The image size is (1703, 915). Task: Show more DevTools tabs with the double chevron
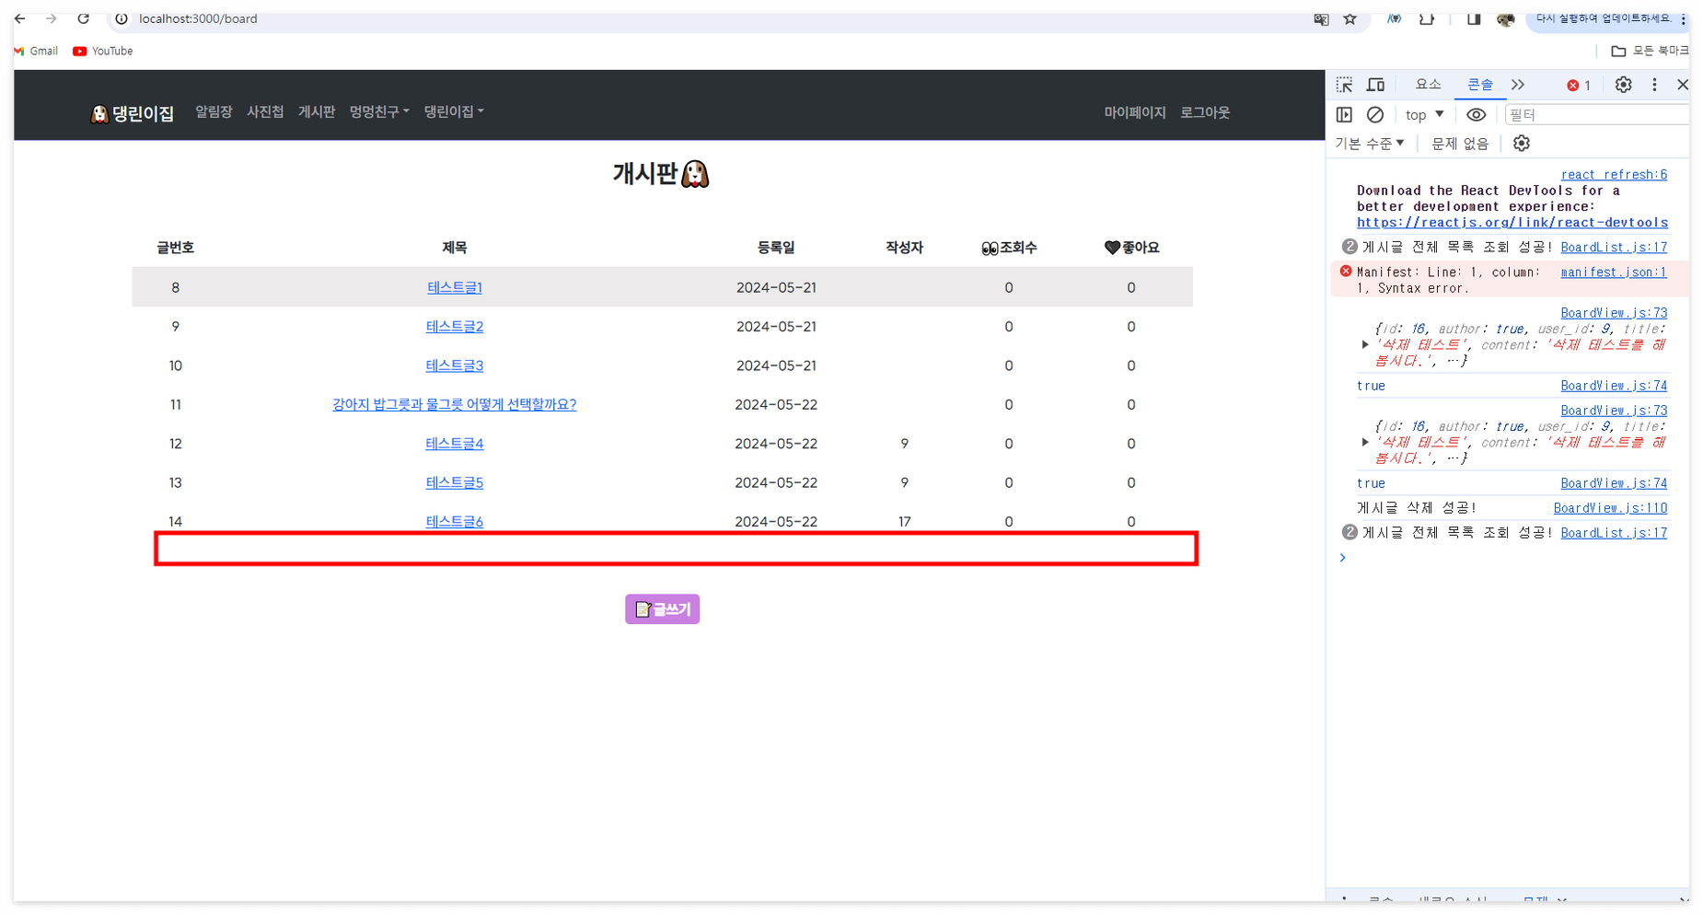[x=1518, y=85]
